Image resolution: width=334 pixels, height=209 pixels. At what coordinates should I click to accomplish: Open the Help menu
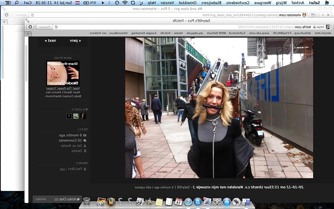(152, 3)
